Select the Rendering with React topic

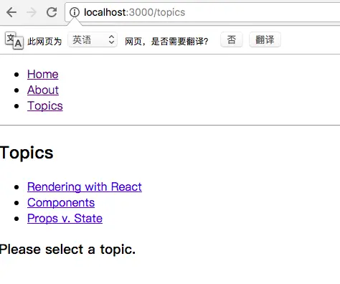tap(85, 186)
